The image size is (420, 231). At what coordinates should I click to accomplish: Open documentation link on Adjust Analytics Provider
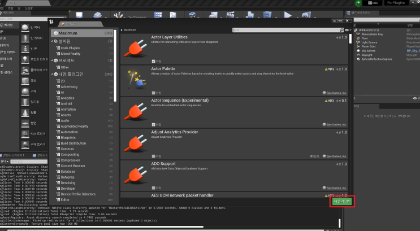coord(314,156)
